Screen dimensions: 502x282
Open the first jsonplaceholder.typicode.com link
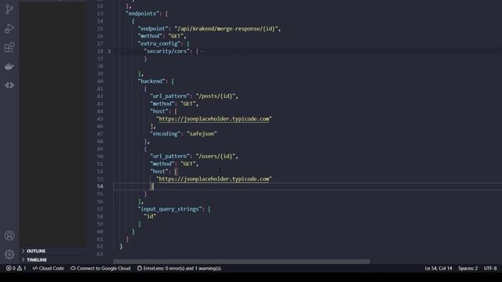coord(214,119)
